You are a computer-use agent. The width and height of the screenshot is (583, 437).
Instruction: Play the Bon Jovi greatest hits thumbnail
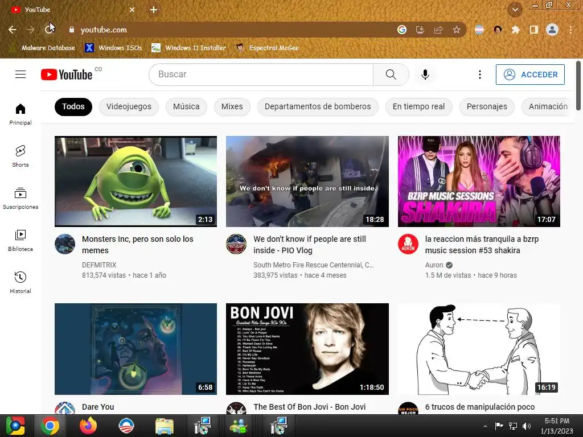pyautogui.click(x=307, y=349)
